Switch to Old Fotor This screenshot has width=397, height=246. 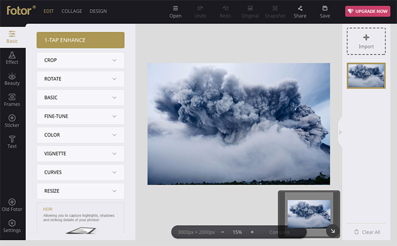click(12, 205)
